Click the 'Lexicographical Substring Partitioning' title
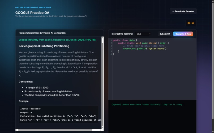Screen dimensions: 214x133 [x=44, y=46]
